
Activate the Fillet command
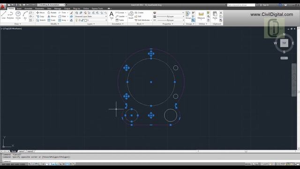[62, 16]
